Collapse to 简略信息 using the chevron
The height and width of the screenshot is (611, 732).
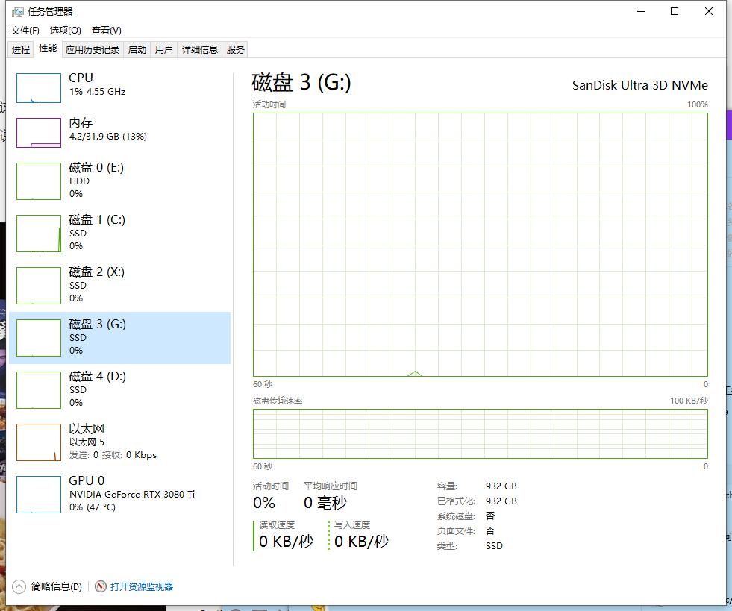tap(19, 587)
